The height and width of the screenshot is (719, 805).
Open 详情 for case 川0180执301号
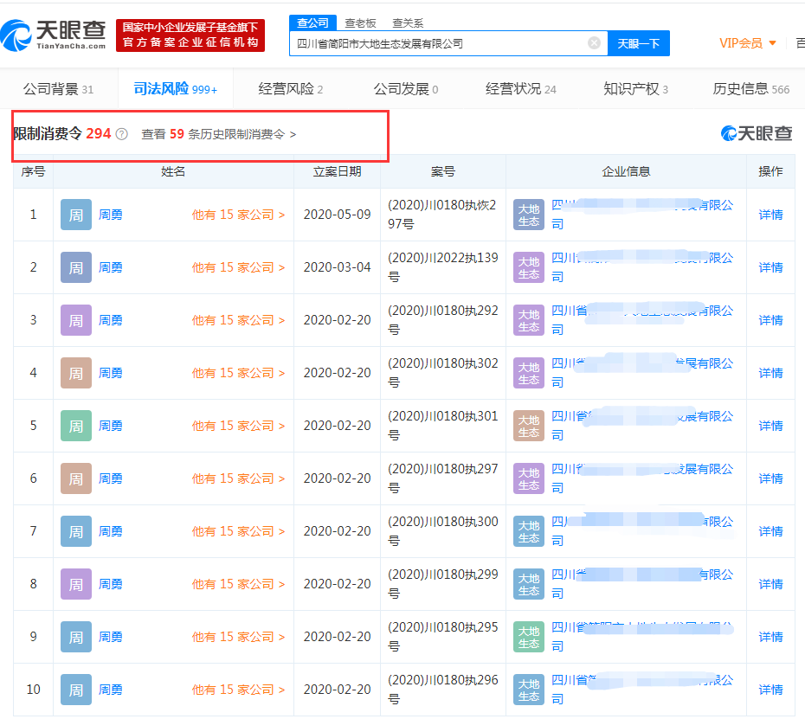(x=770, y=426)
